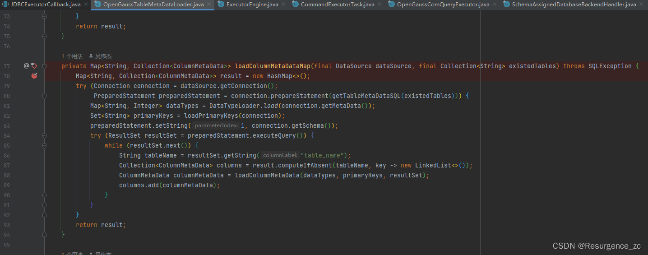Close the SchemaAssignedDatabaseBackendHandler.java tab
This screenshot has height=255, width=648.
coord(642,5)
